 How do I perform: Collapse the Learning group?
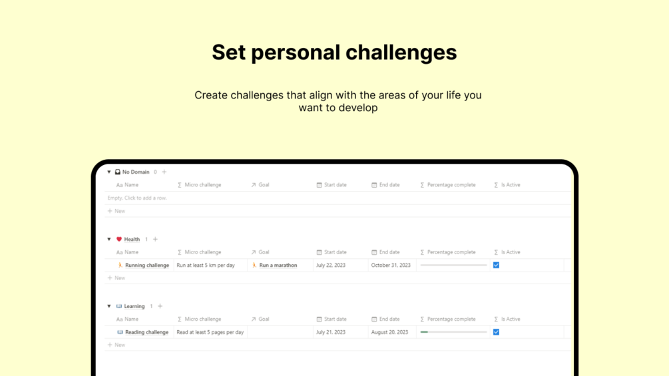tap(109, 306)
